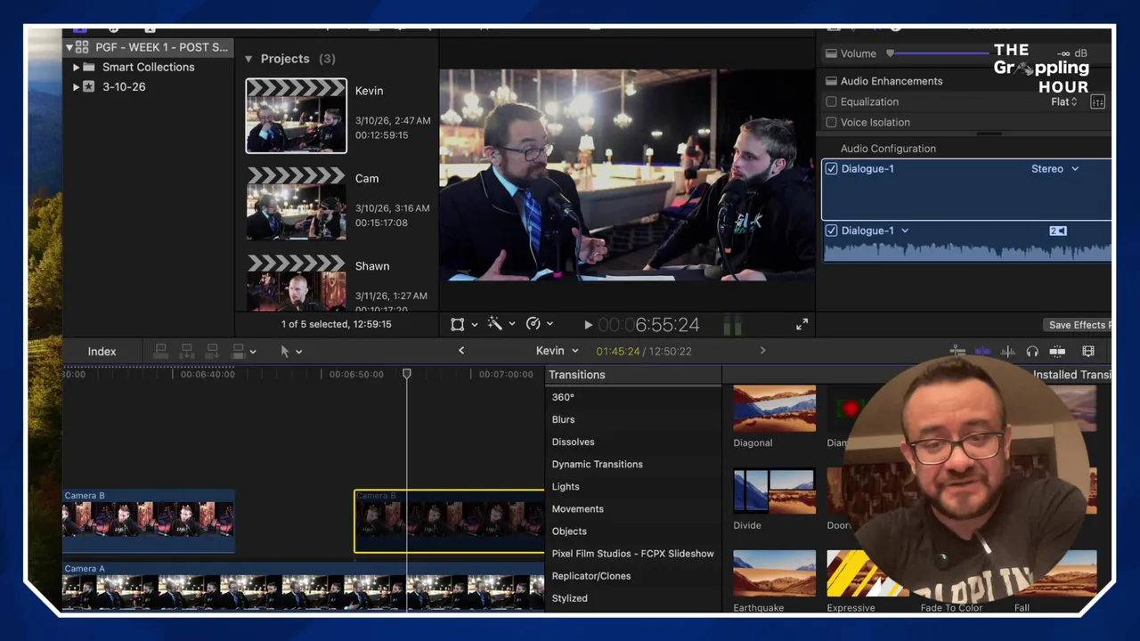Enter full screen viewer mode
This screenshot has width=1140, height=641.
pos(802,325)
